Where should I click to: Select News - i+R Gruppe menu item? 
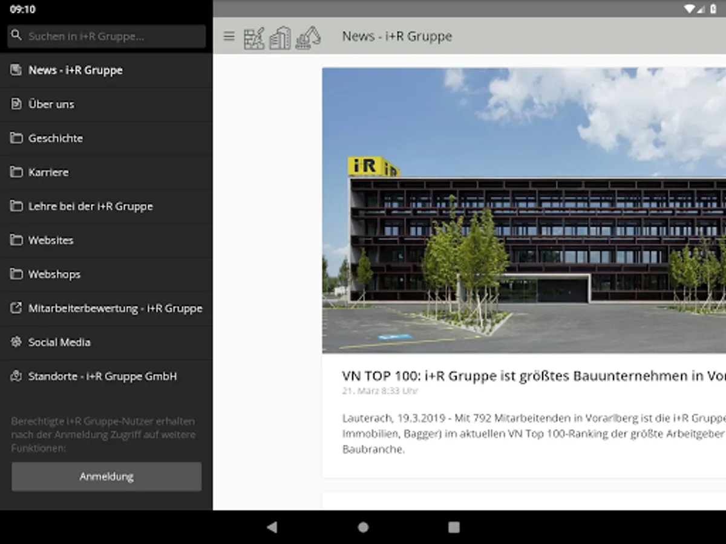(x=75, y=70)
